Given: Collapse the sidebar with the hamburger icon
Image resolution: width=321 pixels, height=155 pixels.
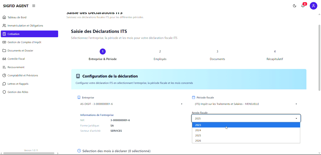Looking at the screenshot, I should pos(34,6).
